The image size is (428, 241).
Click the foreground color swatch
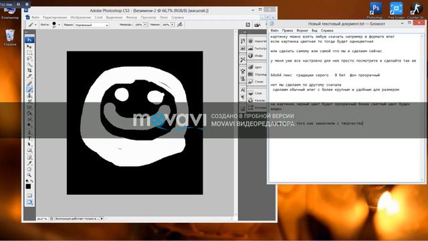28,186
